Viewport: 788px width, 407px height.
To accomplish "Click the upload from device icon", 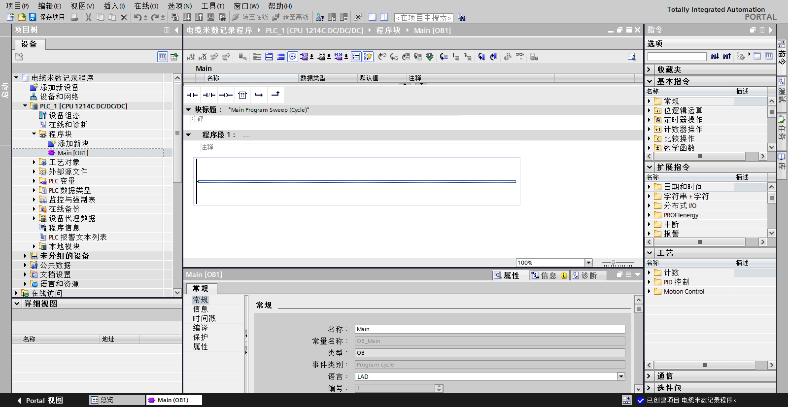I will [x=199, y=17].
